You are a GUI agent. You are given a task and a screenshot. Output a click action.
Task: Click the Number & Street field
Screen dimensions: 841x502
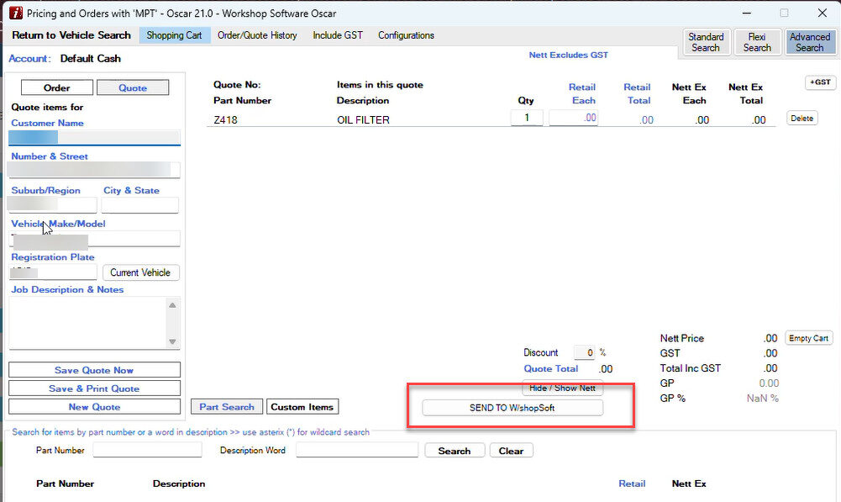tap(94, 170)
